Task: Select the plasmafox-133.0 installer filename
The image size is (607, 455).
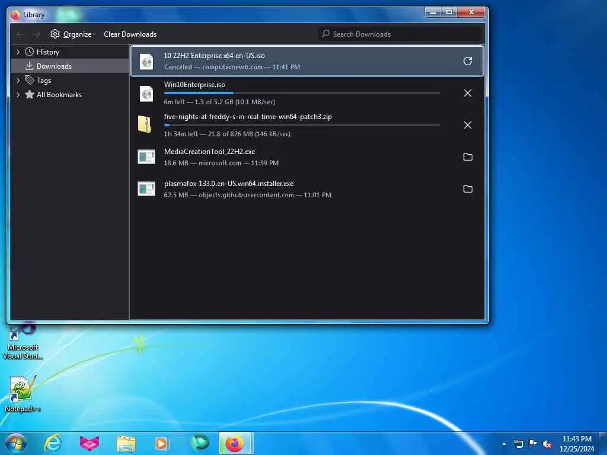Action: point(228,184)
